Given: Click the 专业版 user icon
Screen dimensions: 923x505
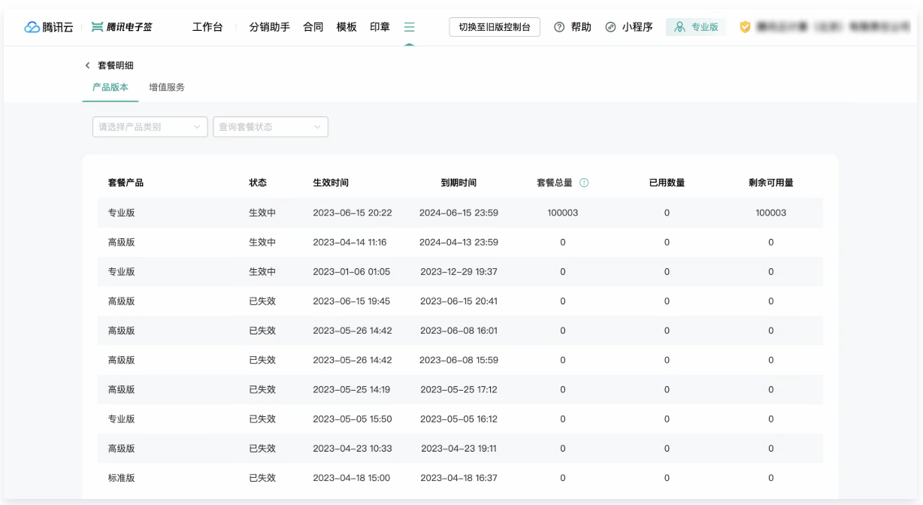Looking at the screenshot, I should pos(679,27).
